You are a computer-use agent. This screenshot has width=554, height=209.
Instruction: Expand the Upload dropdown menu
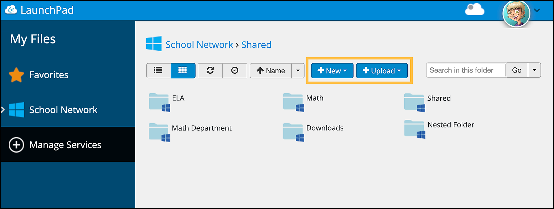382,71
